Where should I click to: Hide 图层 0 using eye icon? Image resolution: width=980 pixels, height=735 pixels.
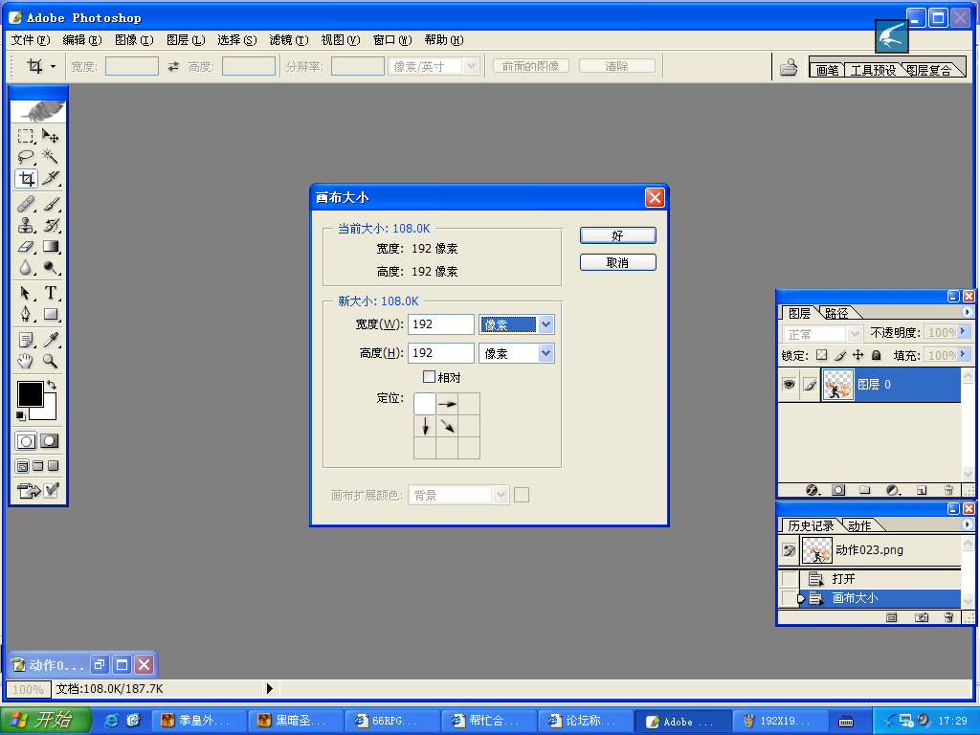(789, 385)
